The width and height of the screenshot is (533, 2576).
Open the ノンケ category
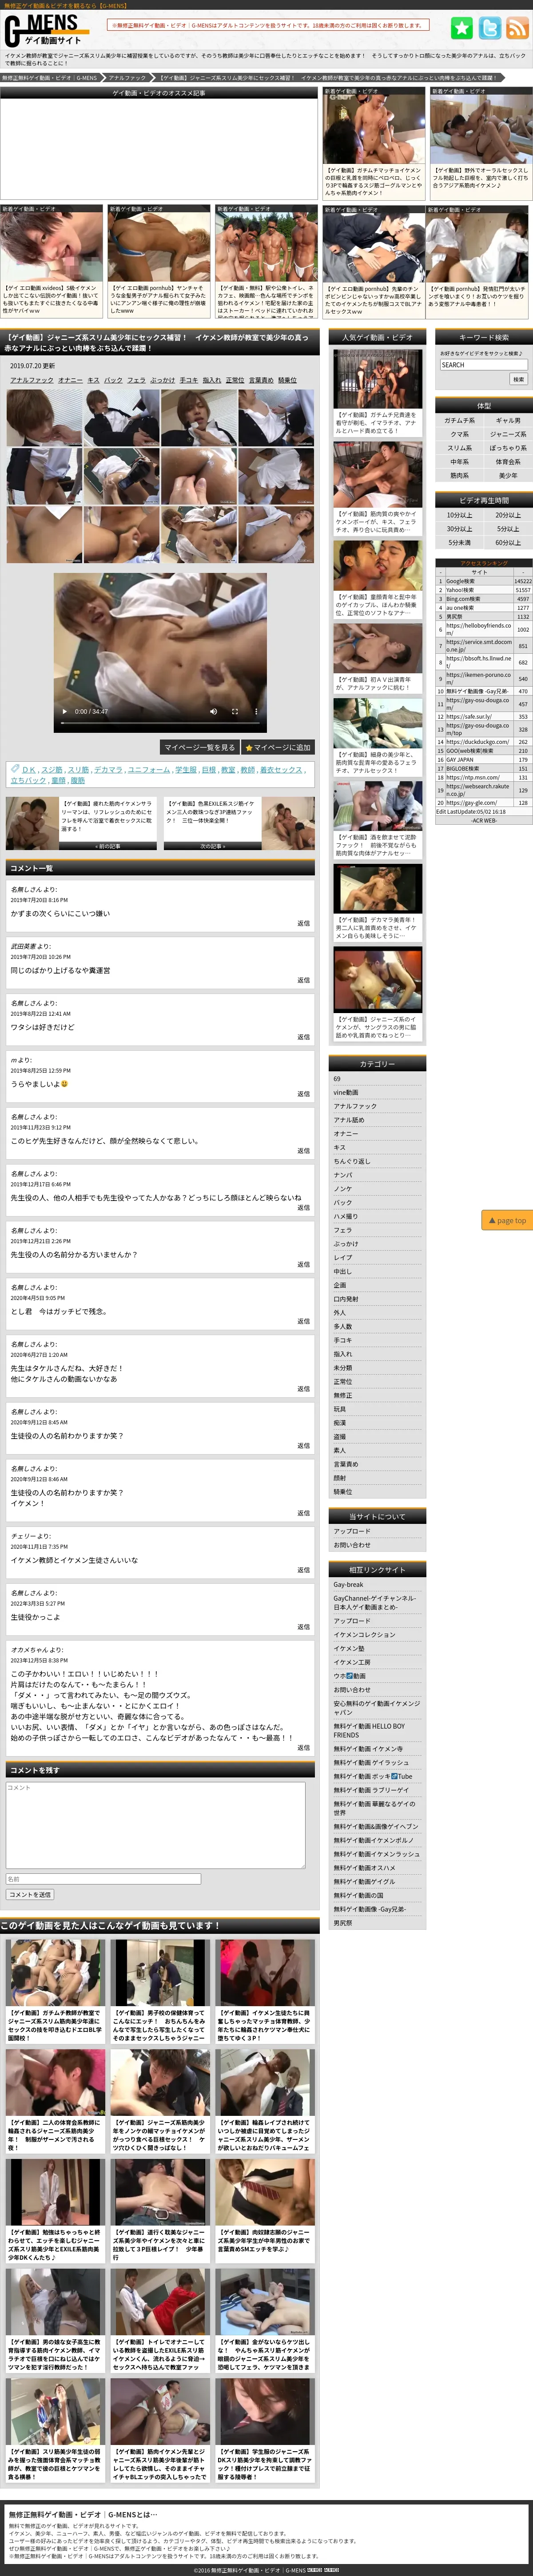[343, 1189]
